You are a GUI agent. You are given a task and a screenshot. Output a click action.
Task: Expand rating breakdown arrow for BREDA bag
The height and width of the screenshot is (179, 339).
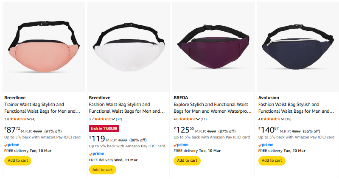coord(198,119)
